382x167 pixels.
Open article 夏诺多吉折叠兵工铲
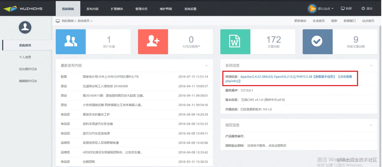(96, 115)
